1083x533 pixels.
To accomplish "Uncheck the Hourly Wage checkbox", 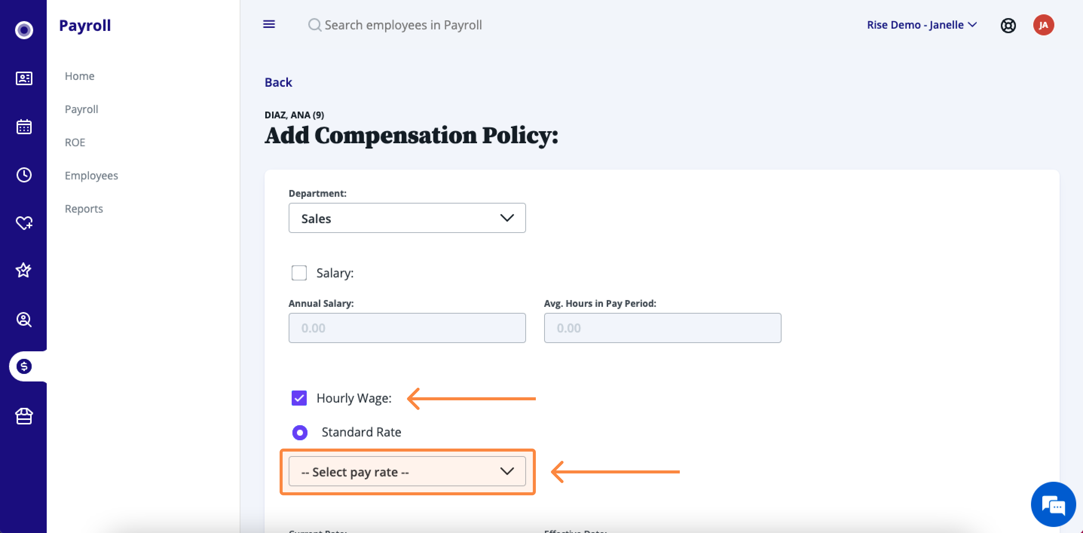I will click(x=299, y=398).
